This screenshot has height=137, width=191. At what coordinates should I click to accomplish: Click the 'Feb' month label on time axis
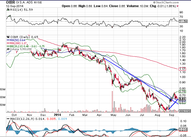(72, 115)
